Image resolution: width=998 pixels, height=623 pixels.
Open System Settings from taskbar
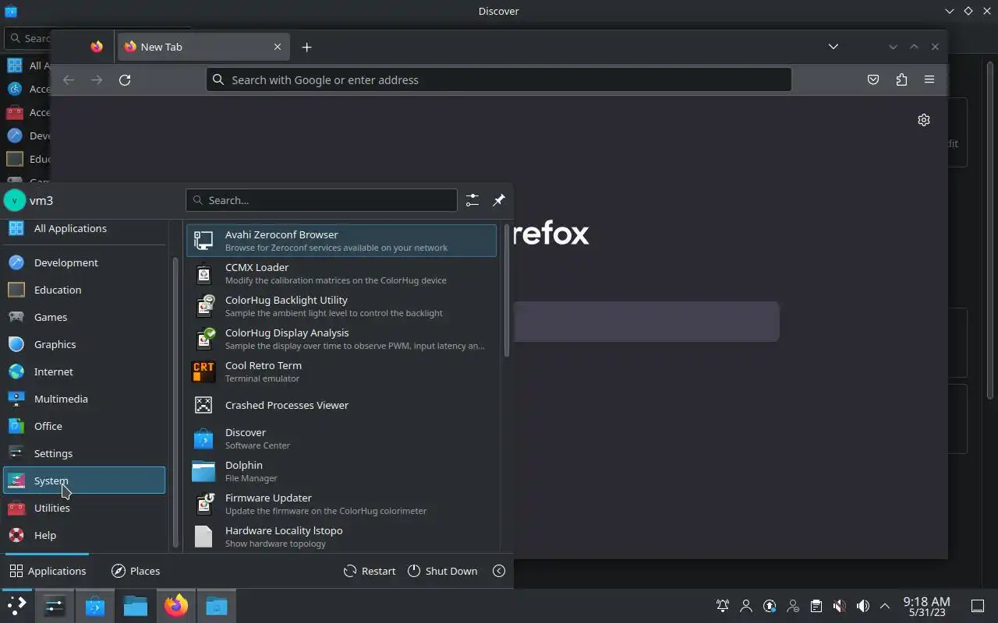(55, 606)
